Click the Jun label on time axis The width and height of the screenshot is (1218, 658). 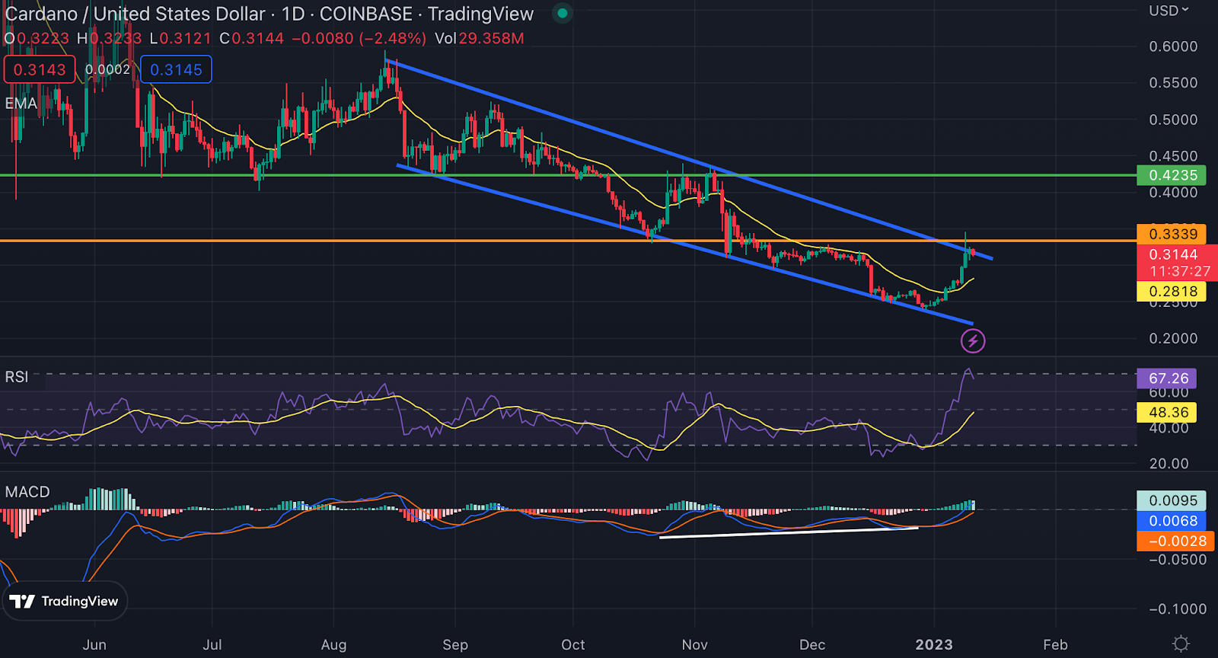(94, 644)
